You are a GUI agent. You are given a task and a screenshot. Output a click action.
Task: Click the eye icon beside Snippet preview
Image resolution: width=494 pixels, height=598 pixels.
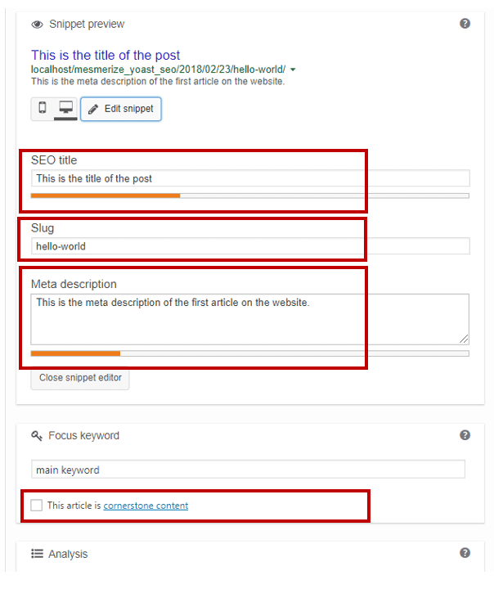coord(37,25)
